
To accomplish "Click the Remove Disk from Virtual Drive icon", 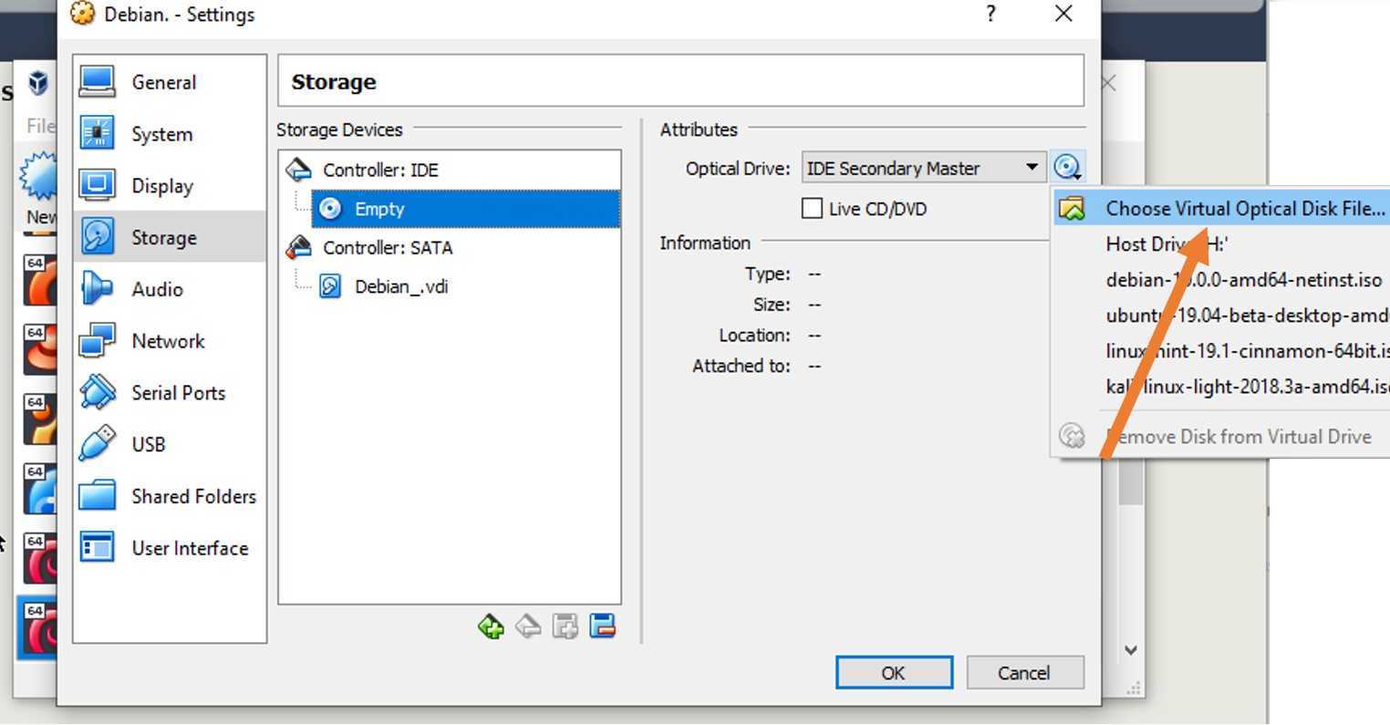I will [1073, 436].
